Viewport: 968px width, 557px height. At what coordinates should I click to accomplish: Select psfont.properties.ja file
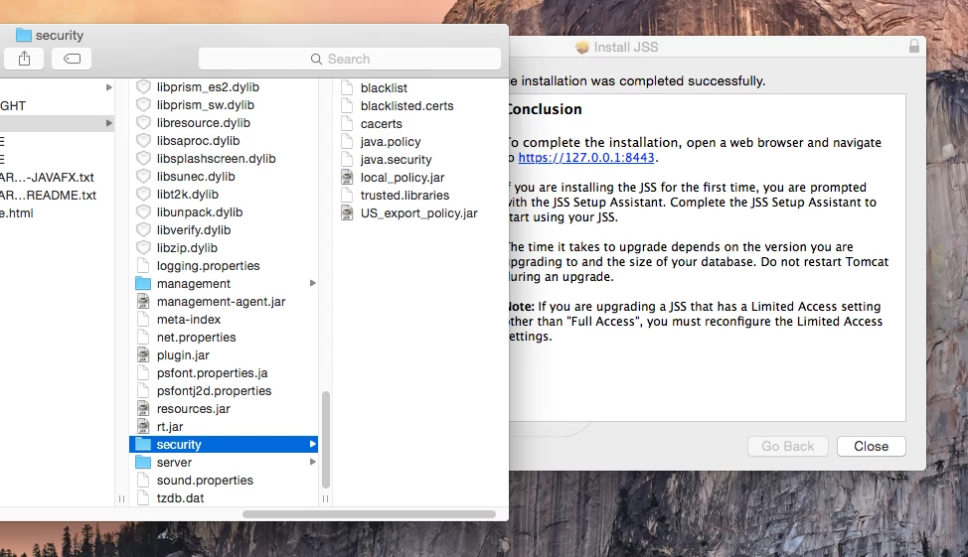click(x=212, y=373)
